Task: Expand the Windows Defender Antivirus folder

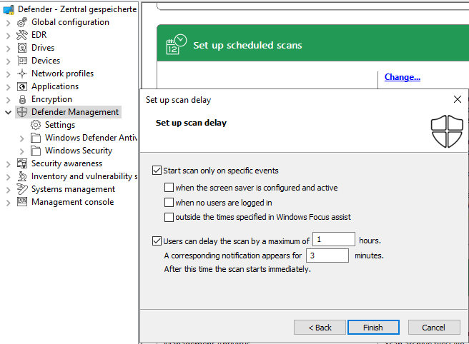Action: 22,138
